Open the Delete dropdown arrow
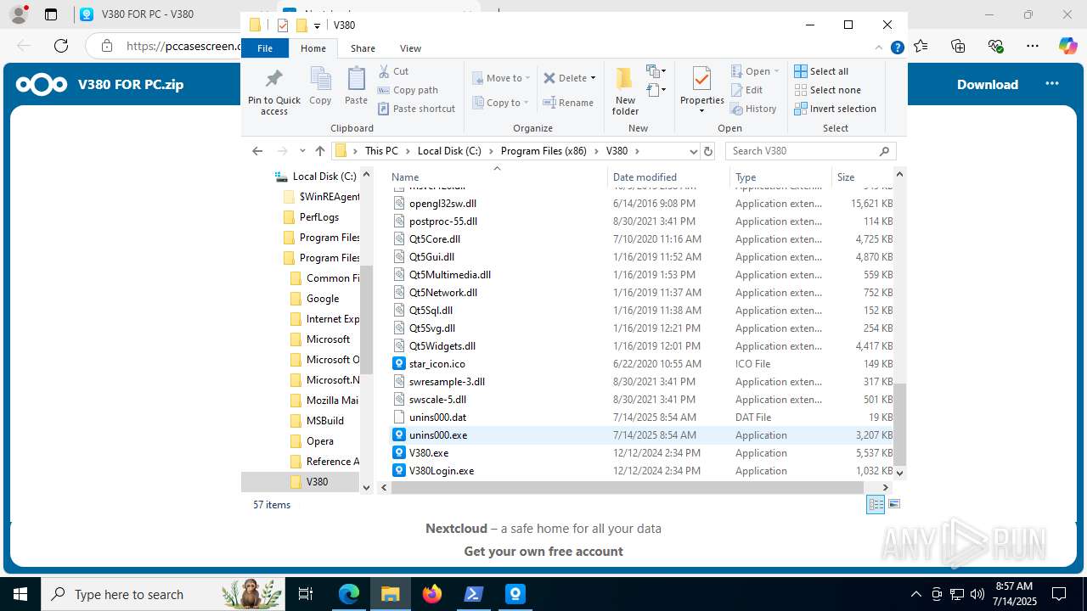This screenshot has width=1087, height=611. 593,78
